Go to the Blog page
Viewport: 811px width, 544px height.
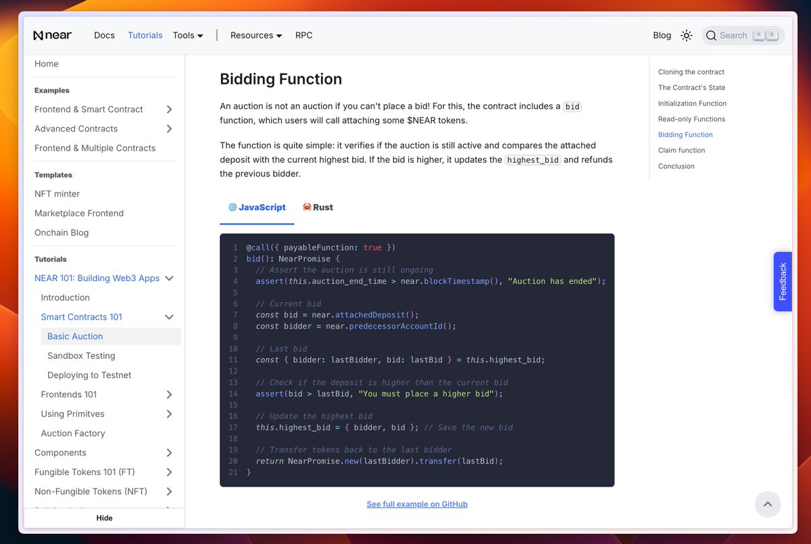pyautogui.click(x=662, y=35)
